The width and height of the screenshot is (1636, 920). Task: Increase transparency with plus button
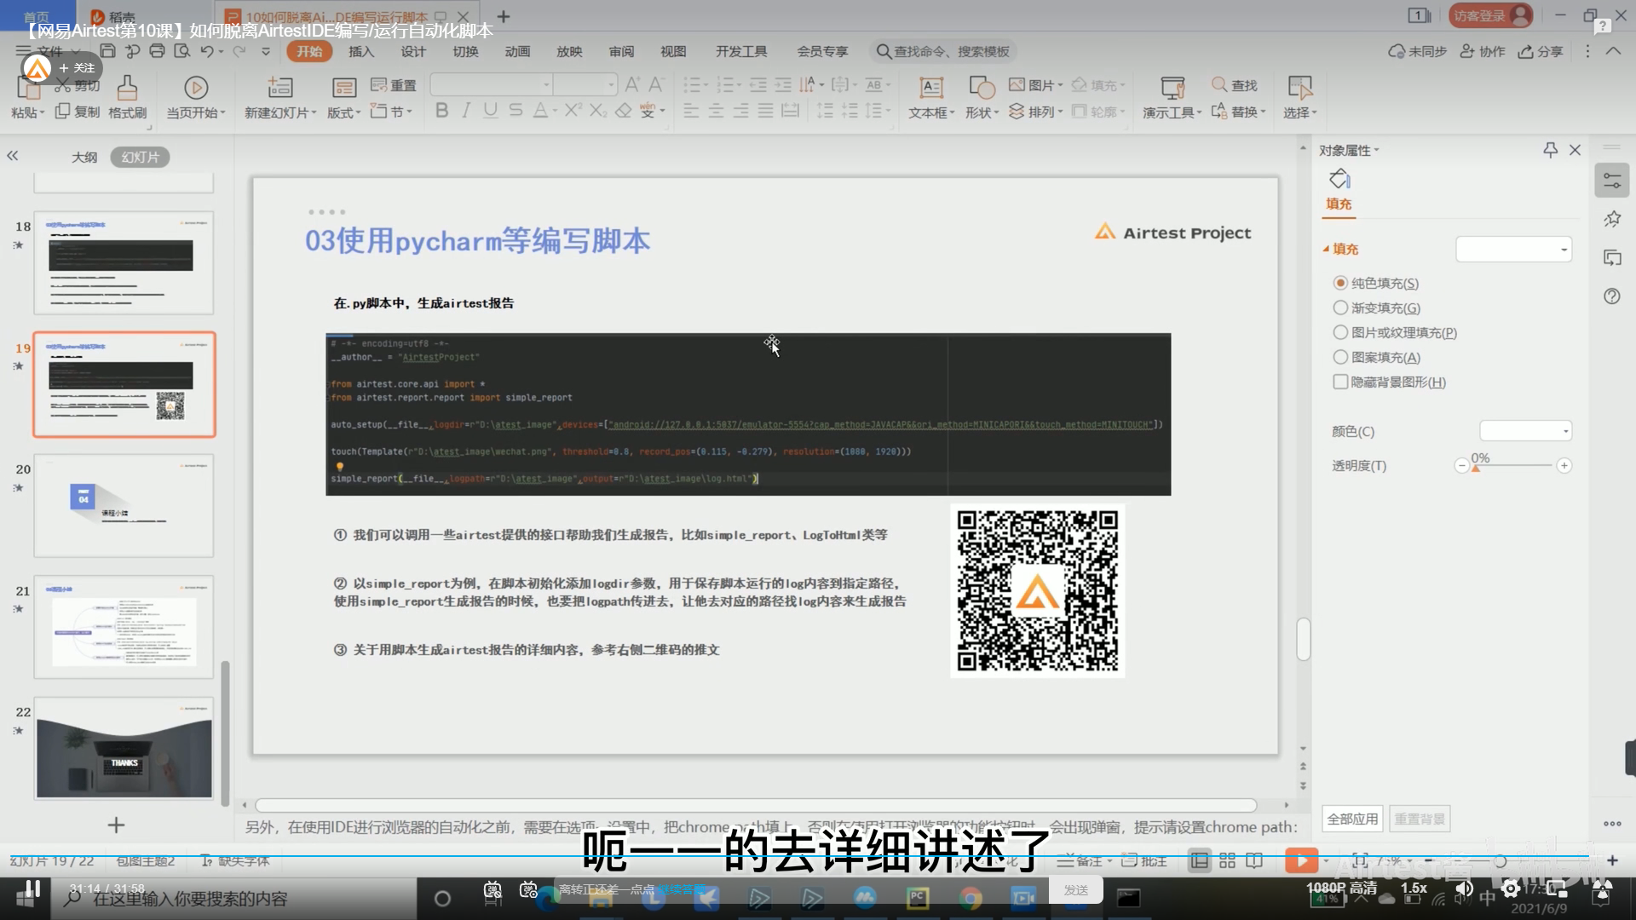[1564, 465]
